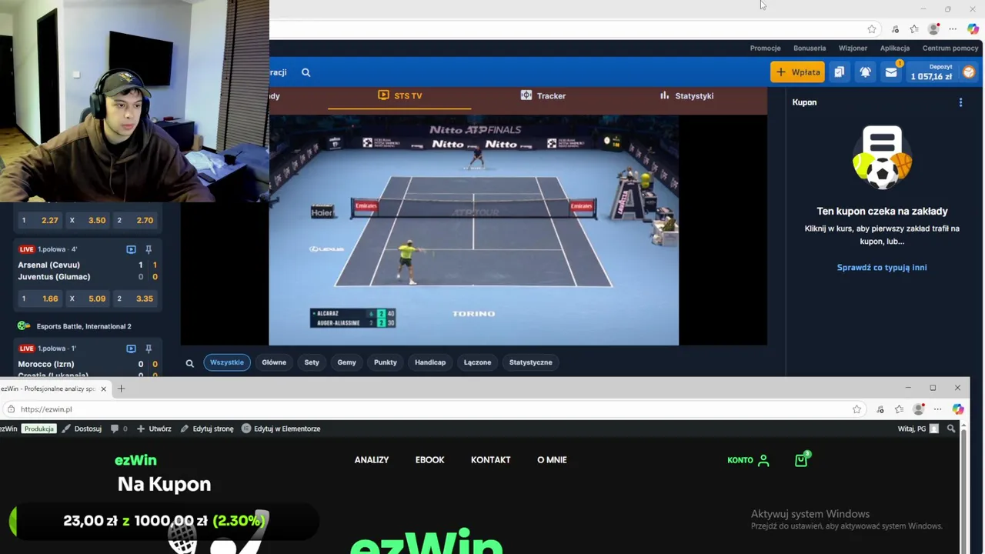This screenshot has width=985, height=554.
Task: Pin the Arsenal vs Juventus match
Action: [149, 249]
